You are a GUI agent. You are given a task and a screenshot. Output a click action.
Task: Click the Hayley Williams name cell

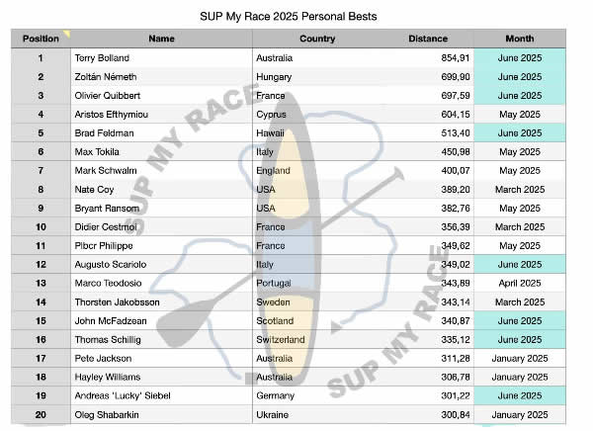(x=106, y=378)
